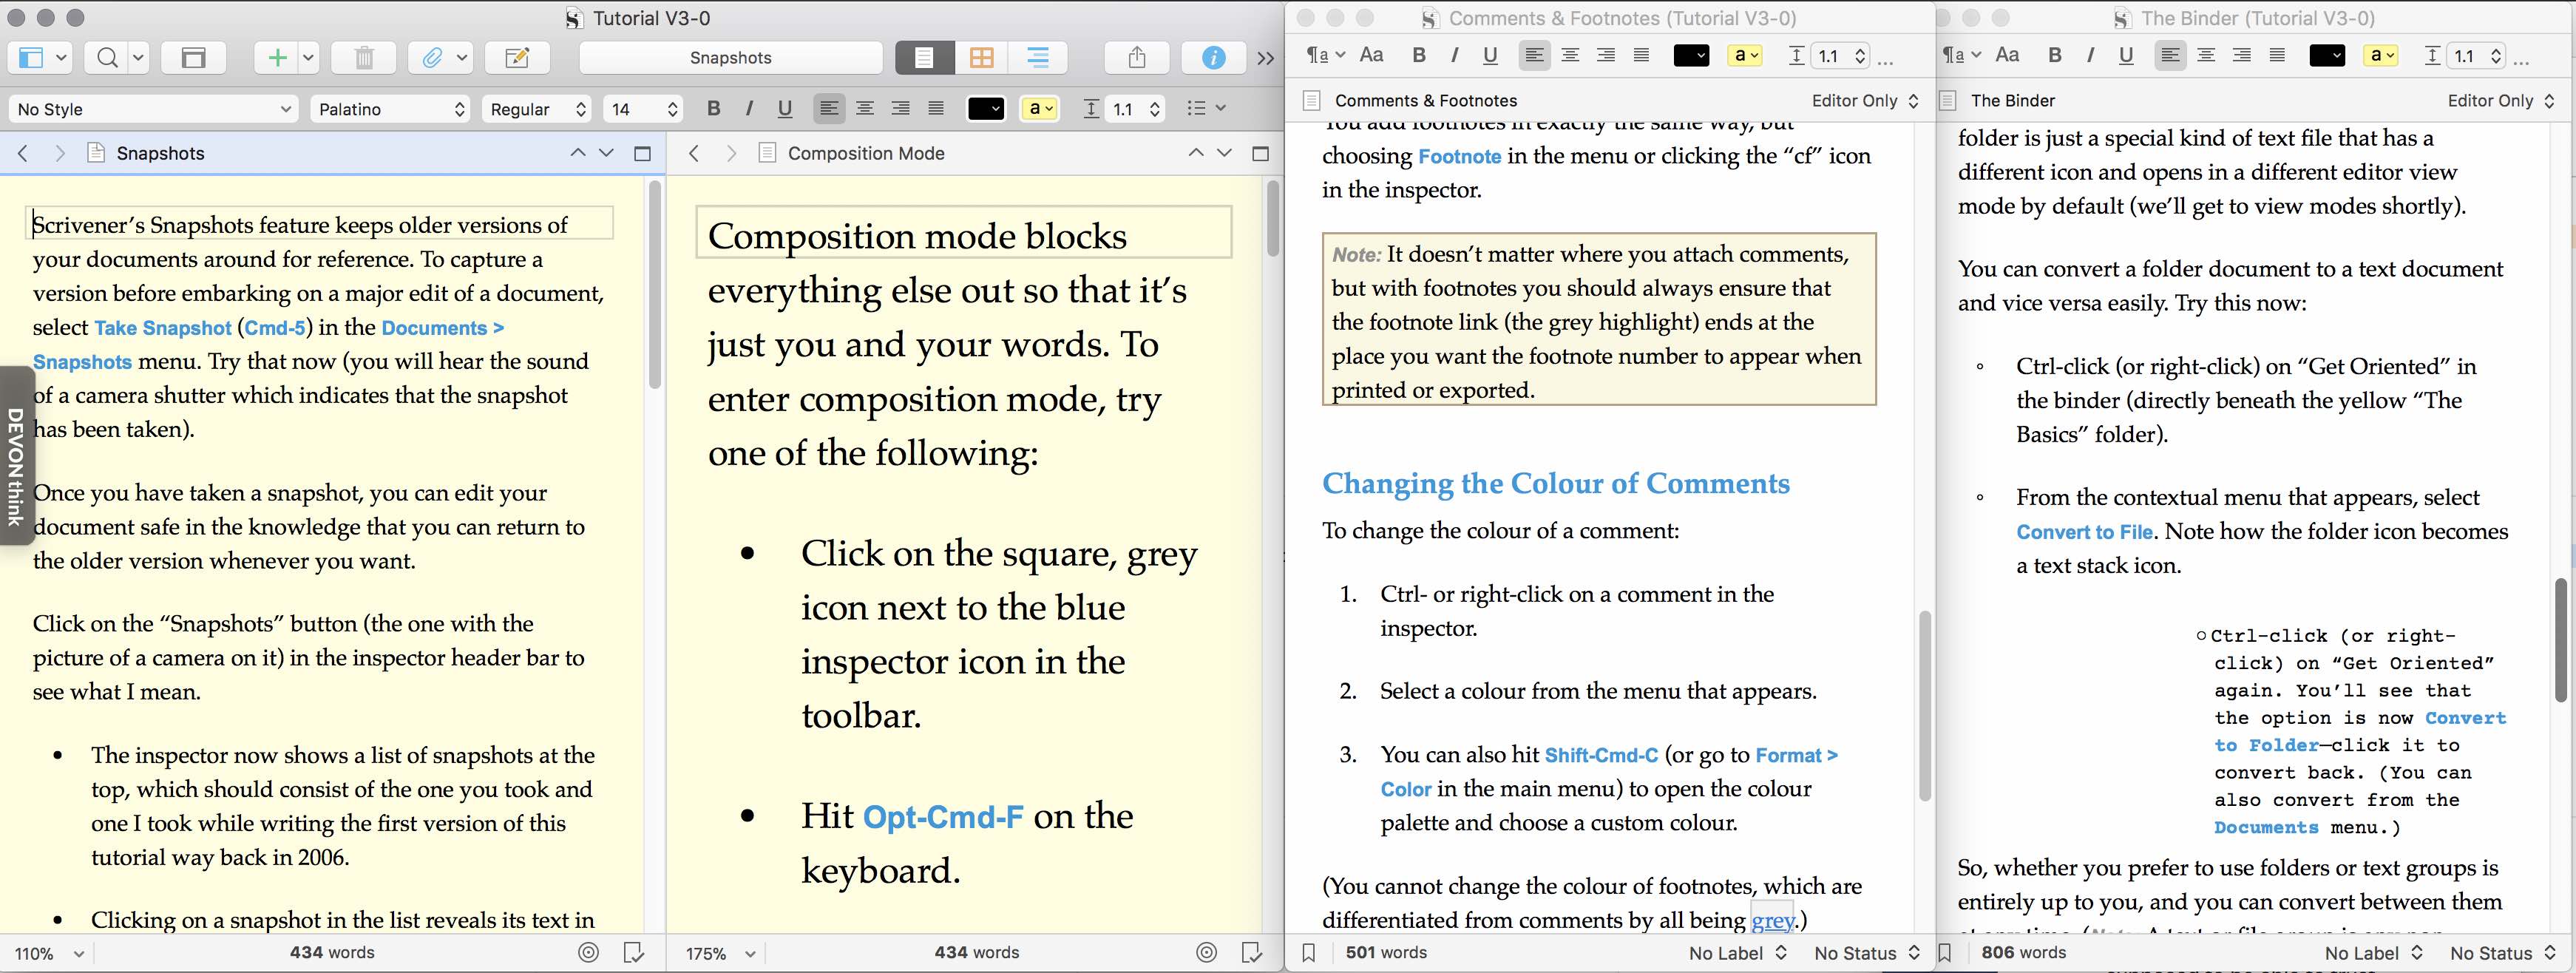The image size is (2576, 973).
Task: Click Take Snapshot link in Snapshots text
Action: click(163, 328)
